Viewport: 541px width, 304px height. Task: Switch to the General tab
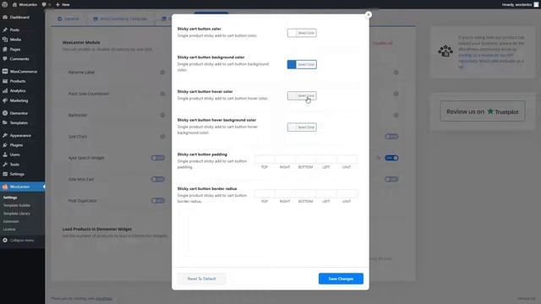pos(68,19)
